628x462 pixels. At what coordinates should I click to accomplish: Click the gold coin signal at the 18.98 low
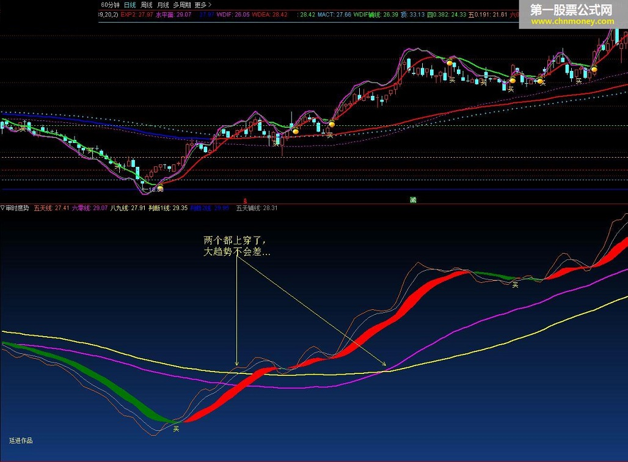[x=160, y=187]
